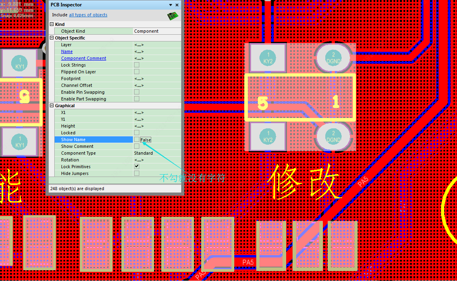Collapse the Graphical section
This screenshot has height=281, width=457.
[x=51, y=106]
